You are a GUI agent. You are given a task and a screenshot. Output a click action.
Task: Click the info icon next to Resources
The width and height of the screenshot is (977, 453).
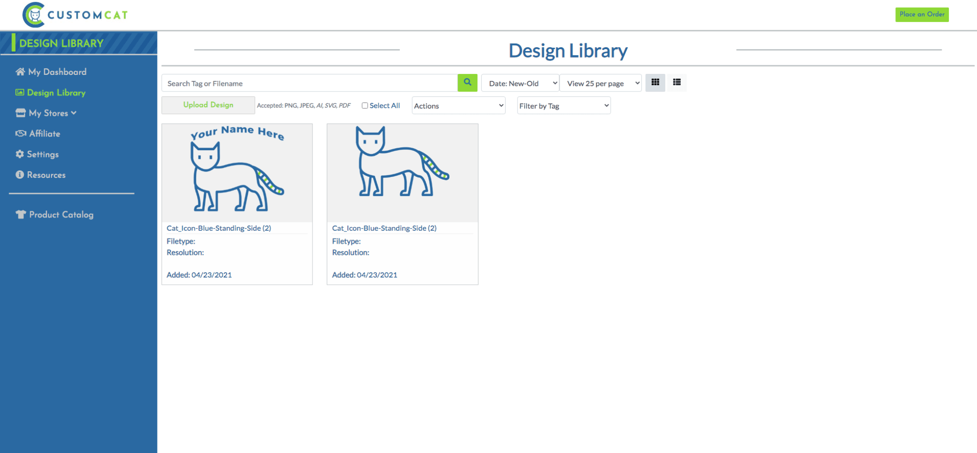[x=20, y=175]
